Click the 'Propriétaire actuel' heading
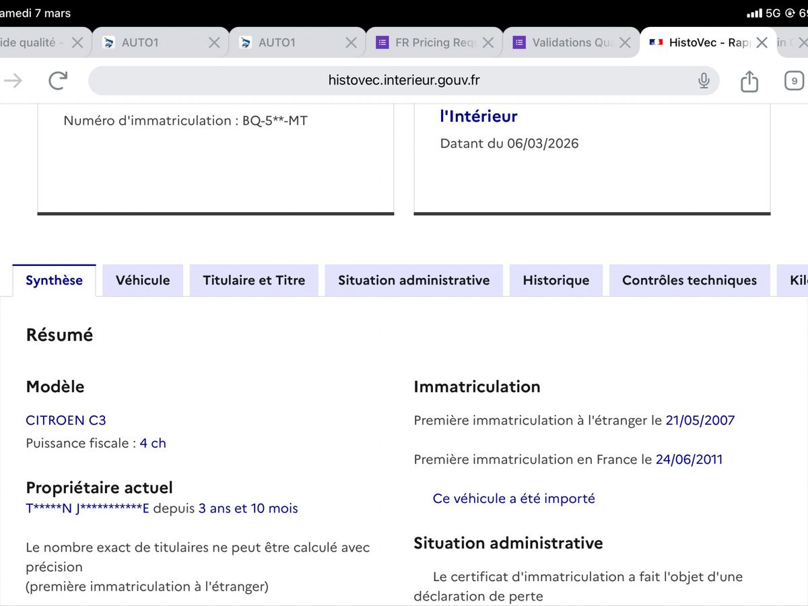808x606 pixels. pyautogui.click(x=99, y=487)
